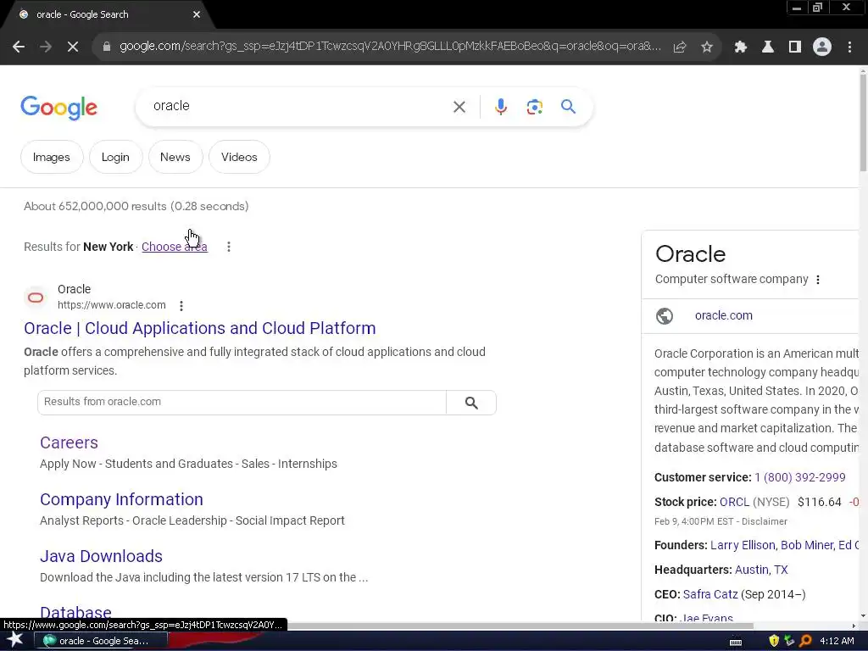Open the Careers sitelink
The image size is (868, 651).
pyautogui.click(x=69, y=442)
